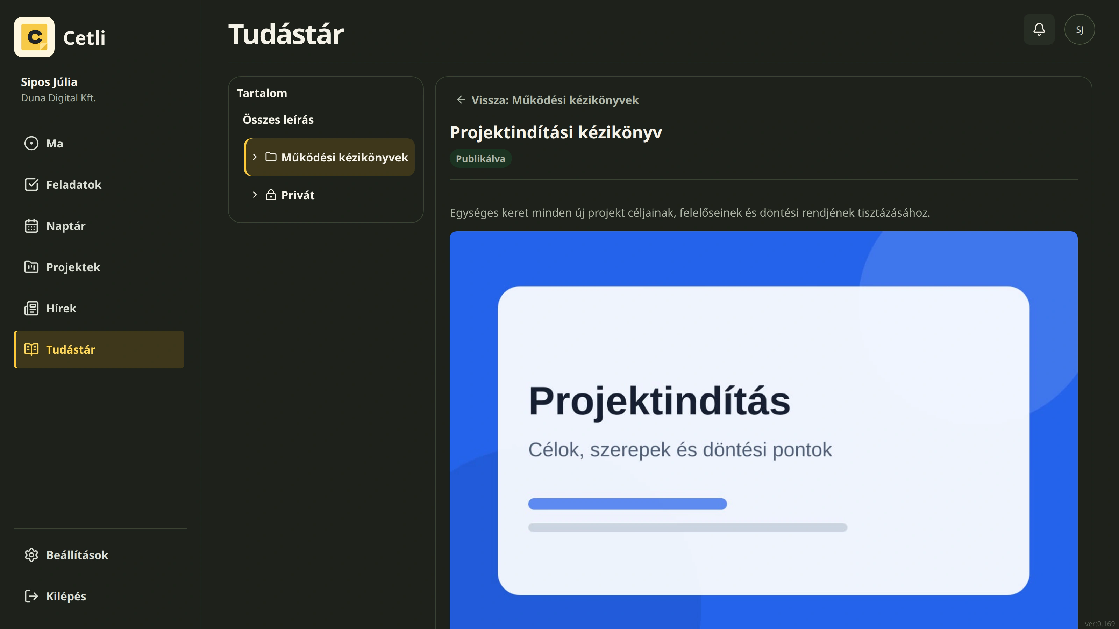Select the Privát tree item
Screen dimensions: 1119x629
pyautogui.click(x=330, y=195)
